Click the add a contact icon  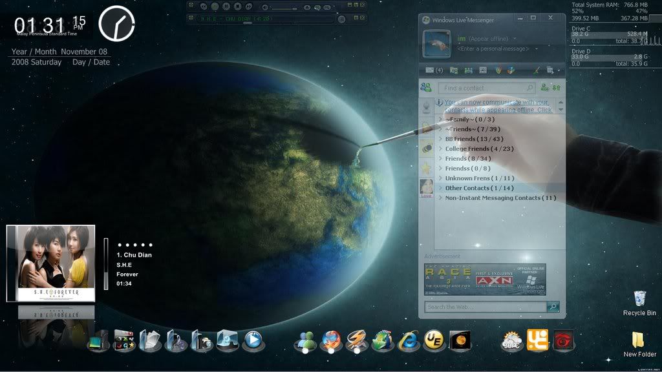pyautogui.click(x=546, y=88)
